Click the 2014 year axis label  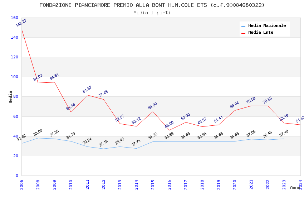pyautogui.click(x=136, y=184)
